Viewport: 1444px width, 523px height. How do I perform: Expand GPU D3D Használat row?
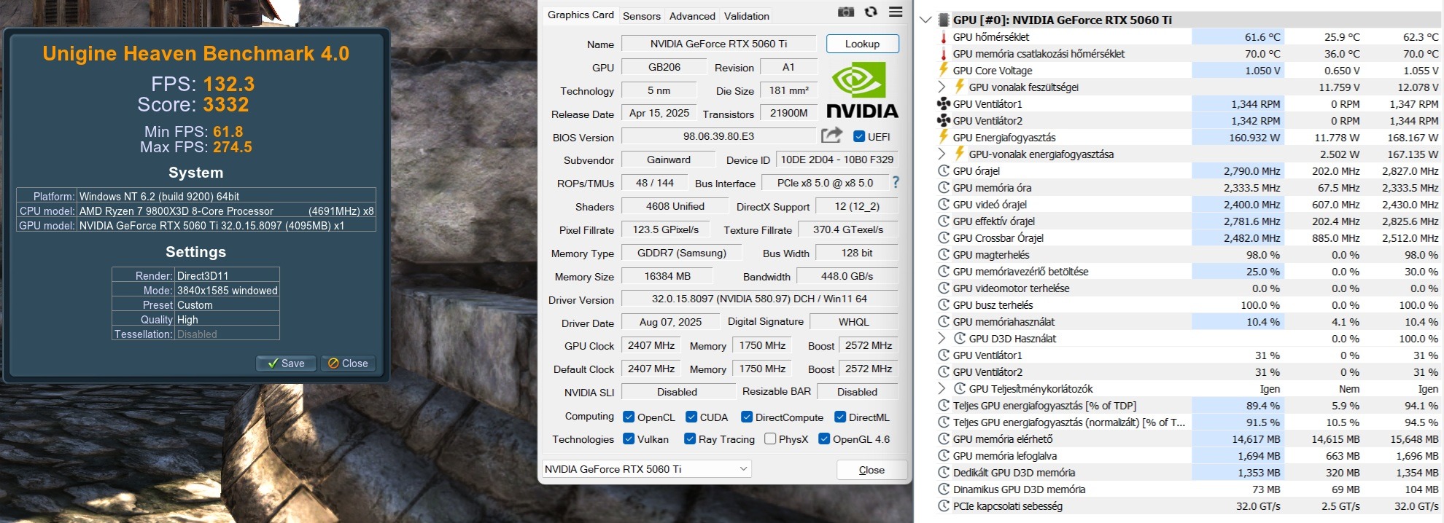pos(942,338)
